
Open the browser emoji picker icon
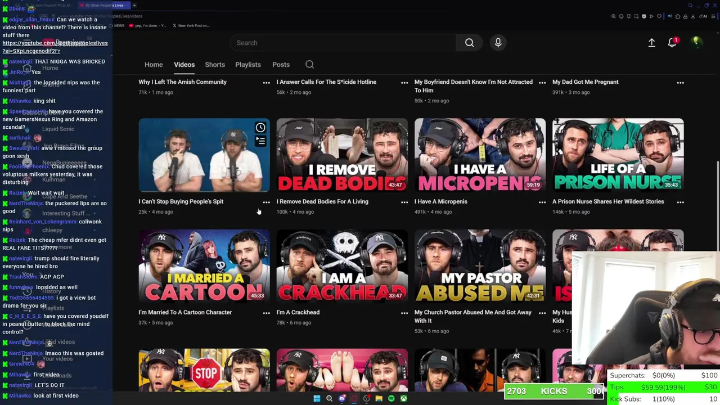point(621,16)
